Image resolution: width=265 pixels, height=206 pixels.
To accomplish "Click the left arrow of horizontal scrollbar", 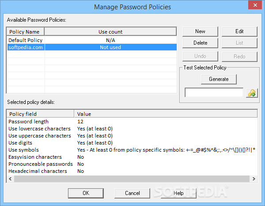I will coord(10,179).
